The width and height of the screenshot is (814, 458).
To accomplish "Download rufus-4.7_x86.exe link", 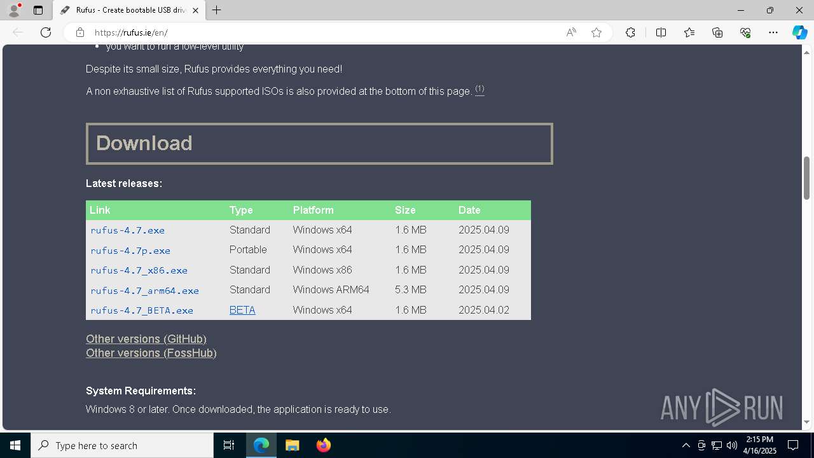I will tap(139, 270).
